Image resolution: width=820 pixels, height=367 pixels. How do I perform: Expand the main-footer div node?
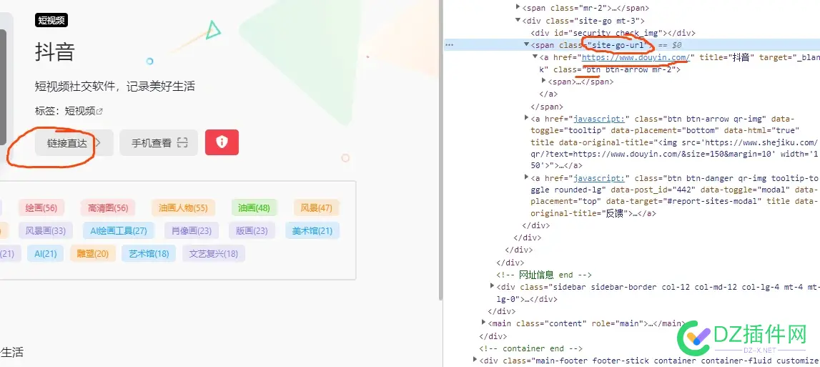(x=475, y=360)
